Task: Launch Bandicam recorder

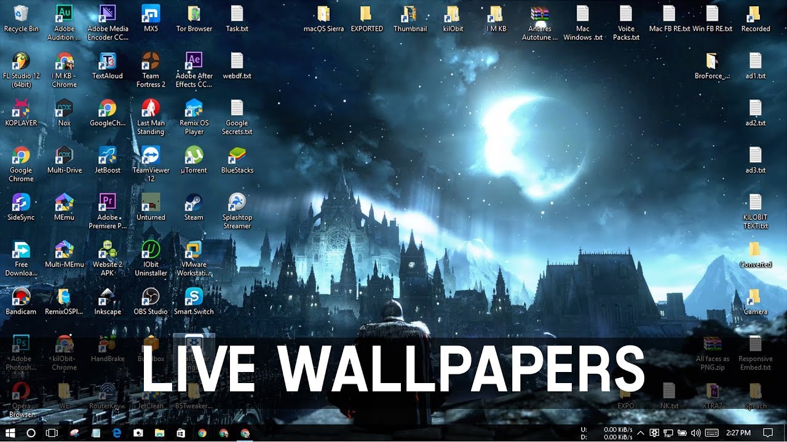Action: 21,302
